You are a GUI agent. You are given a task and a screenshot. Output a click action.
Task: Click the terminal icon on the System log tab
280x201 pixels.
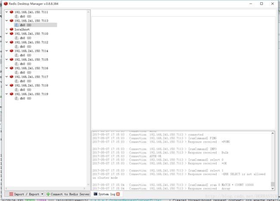click(x=96, y=194)
